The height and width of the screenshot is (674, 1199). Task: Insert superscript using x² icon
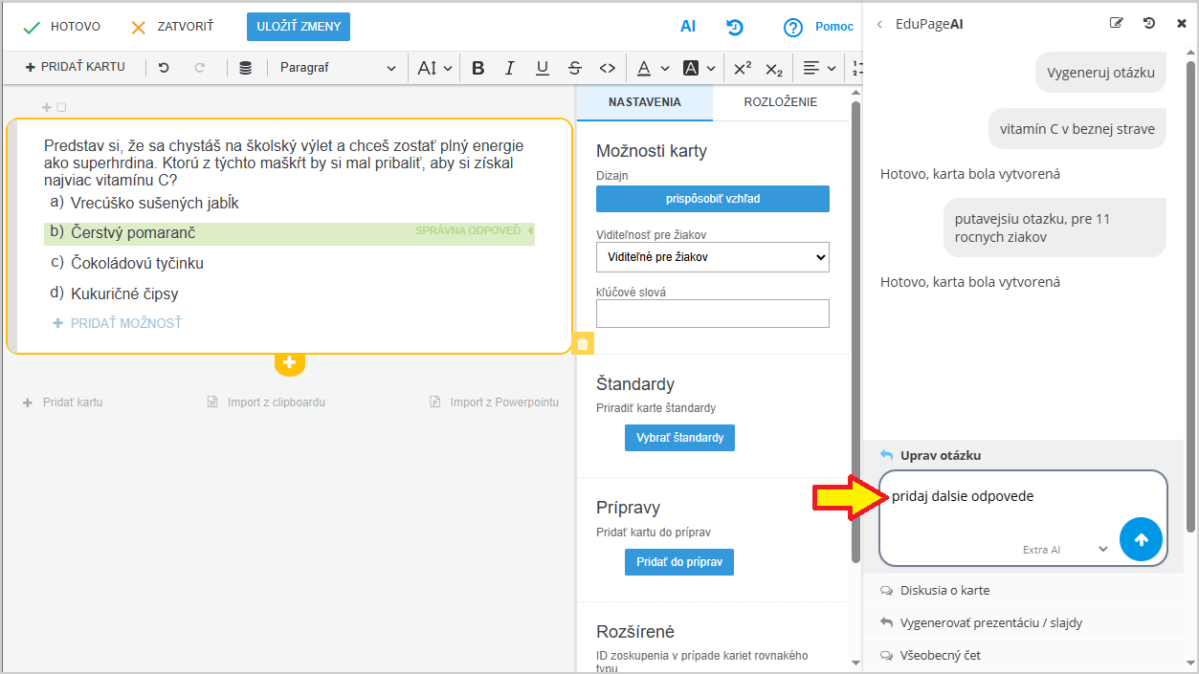tap(743, 68)
